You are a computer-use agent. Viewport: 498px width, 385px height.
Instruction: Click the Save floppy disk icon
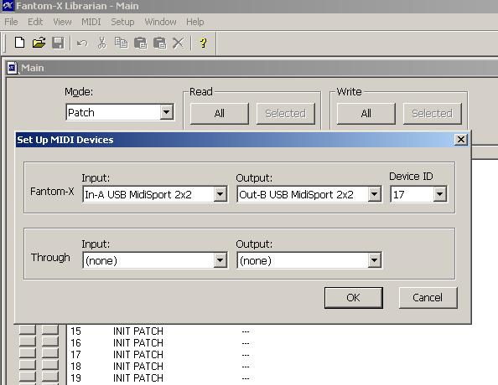(58, 43)
